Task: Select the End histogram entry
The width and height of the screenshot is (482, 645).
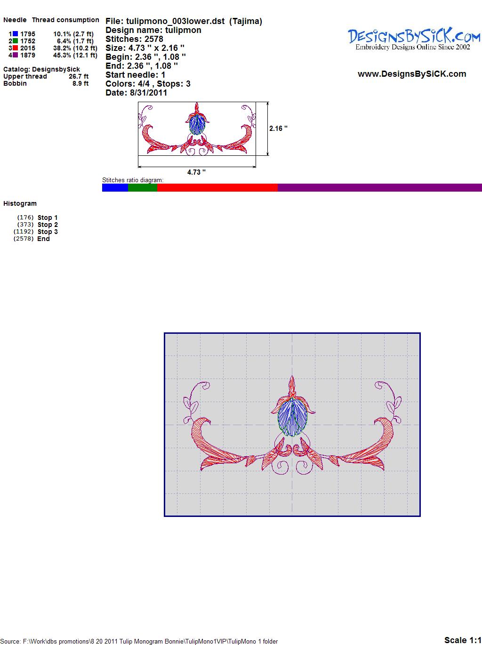Action: (x=43, y=239)
